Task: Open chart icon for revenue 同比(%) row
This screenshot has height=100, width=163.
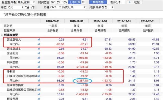Action: (x=39, y=44)
